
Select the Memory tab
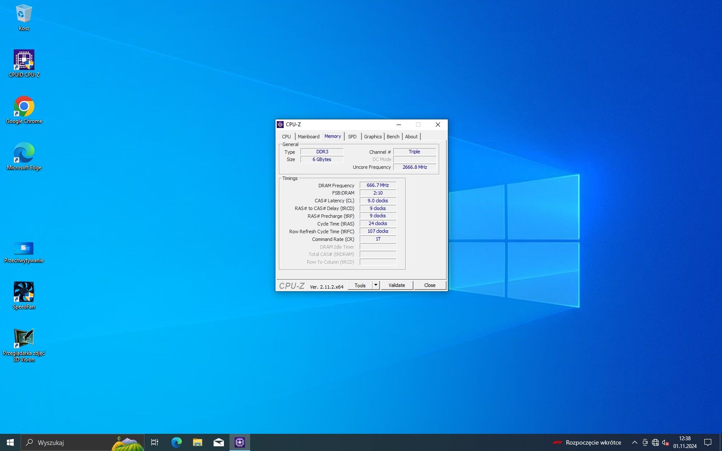tap(333, 136)
